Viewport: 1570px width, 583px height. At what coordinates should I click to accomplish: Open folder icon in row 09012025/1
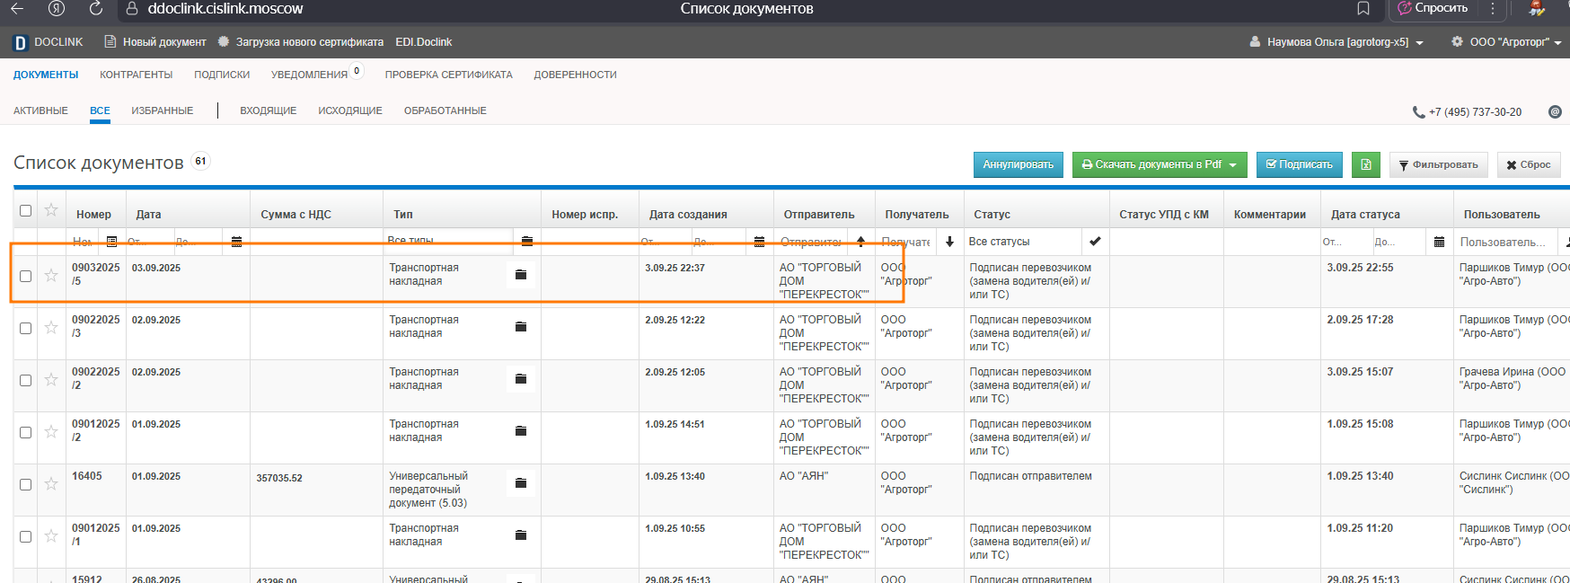coord(521,535)
